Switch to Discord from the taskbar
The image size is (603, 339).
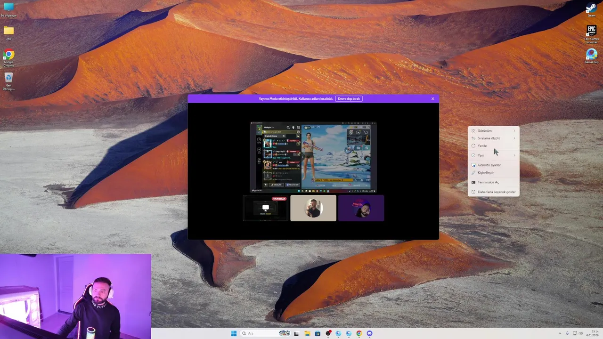[x=369, y=333]
